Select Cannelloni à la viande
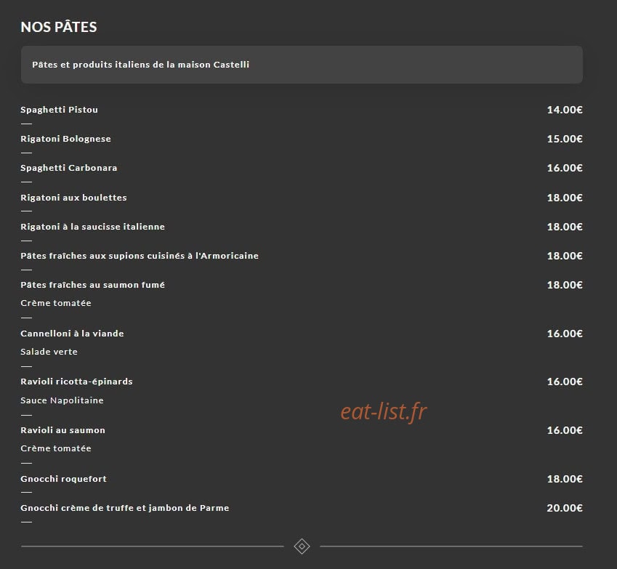 click(72, 334)
